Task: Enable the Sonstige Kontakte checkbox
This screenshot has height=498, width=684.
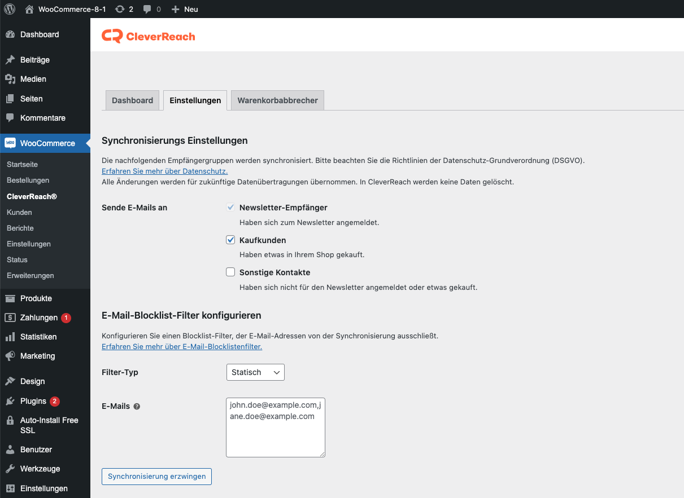Action: (x=230, y=272)
